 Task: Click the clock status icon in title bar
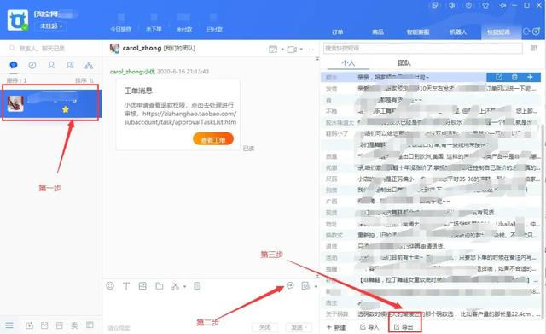[468, 5]
